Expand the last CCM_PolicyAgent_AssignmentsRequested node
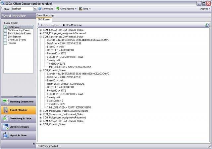Screen dimensions: 212x149 tap(40, 118)
